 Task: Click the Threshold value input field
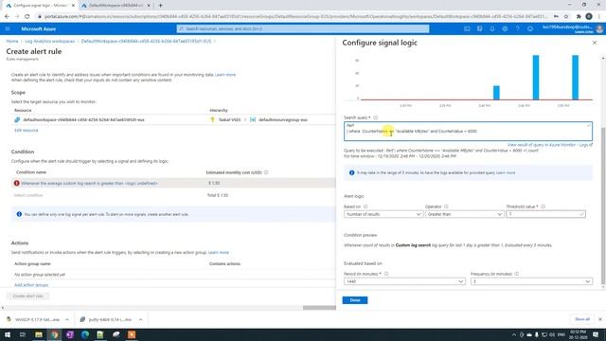[545, 214]
